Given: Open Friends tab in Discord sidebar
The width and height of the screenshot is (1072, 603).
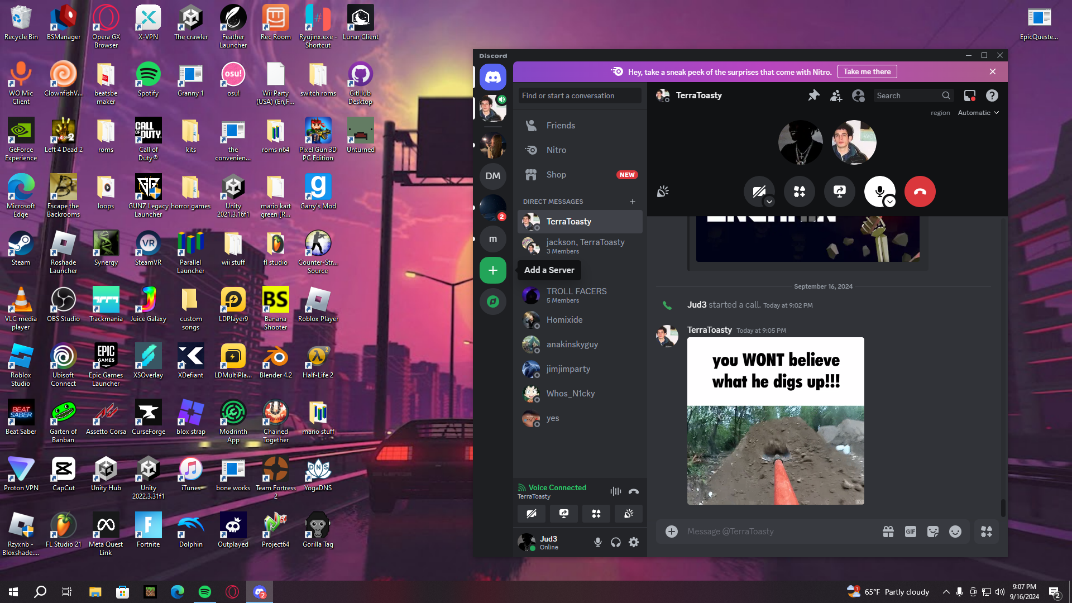Looking at the screenshot, I should coord(580,126).
